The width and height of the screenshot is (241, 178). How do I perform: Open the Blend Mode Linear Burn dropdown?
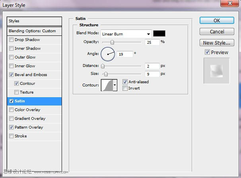coord(126,34)
